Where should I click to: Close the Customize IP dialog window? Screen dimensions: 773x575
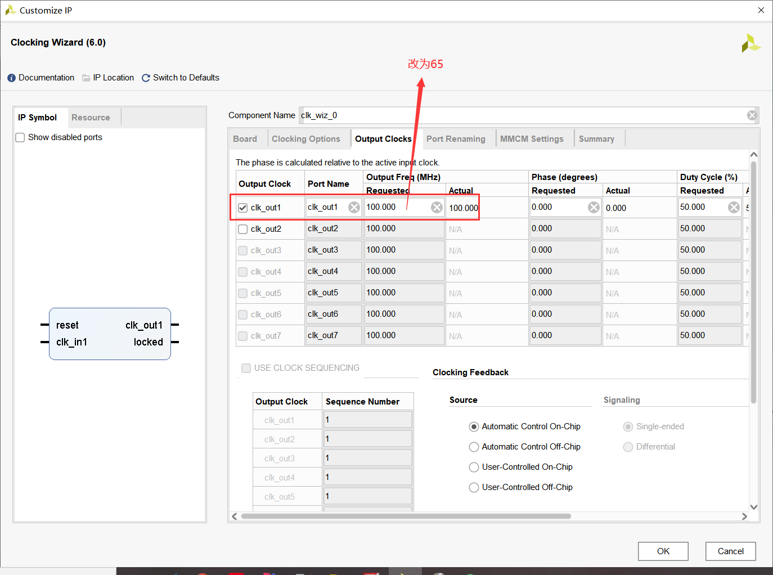click(761, 10)
